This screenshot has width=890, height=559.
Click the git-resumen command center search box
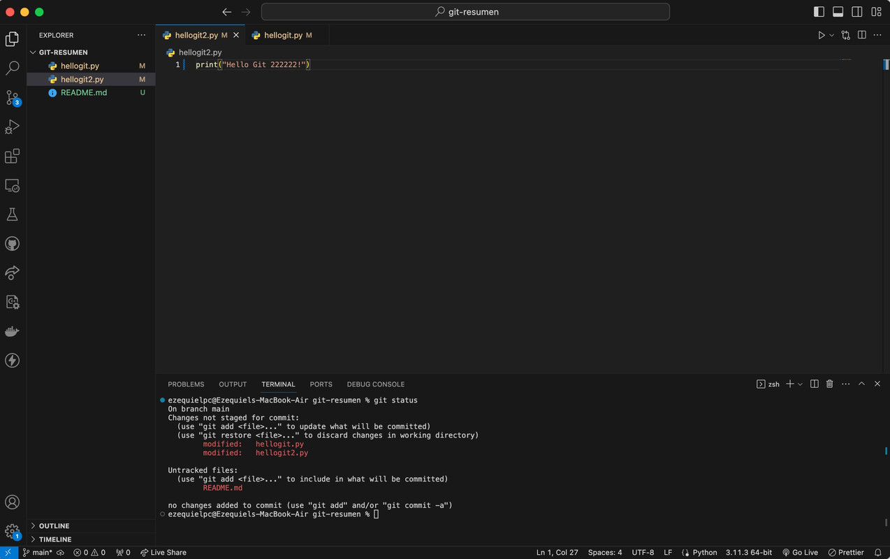pyautogui.click(x=465, y=12)
